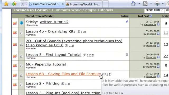Click new-posts folder icon on Lesson 2 row

pos(15,84)
